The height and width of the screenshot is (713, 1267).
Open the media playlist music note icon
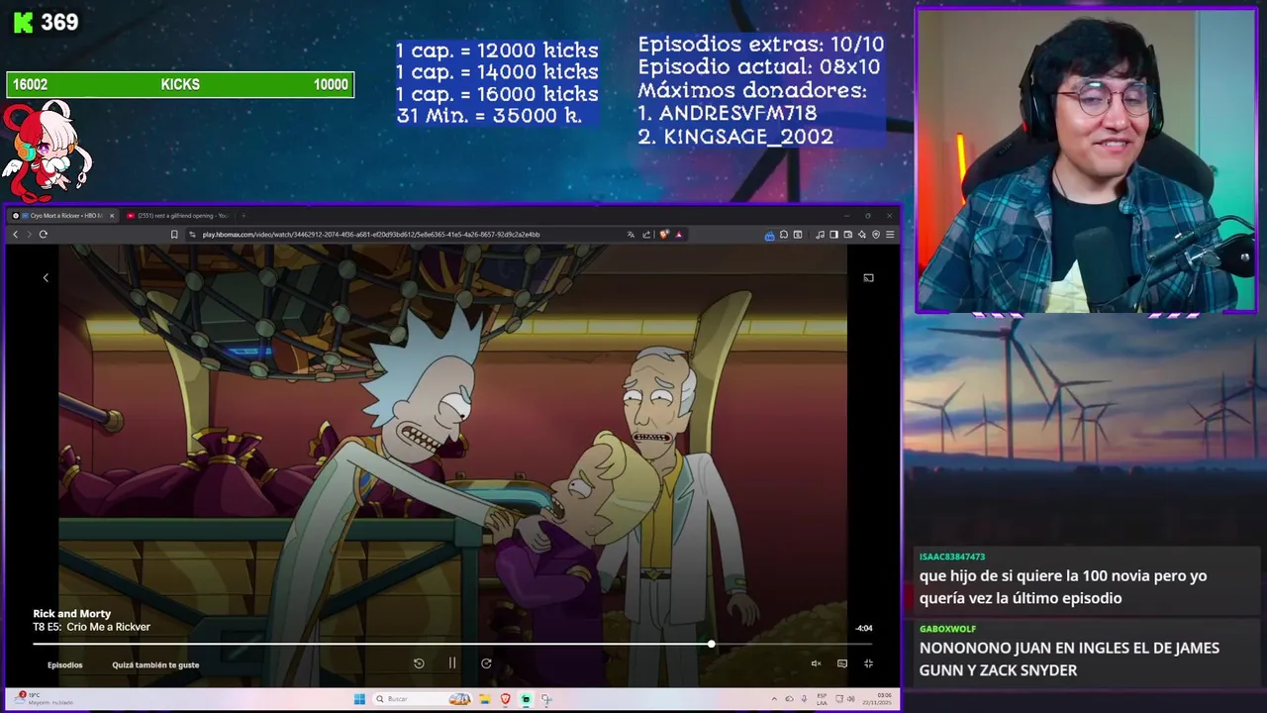[x=820, y=235]
